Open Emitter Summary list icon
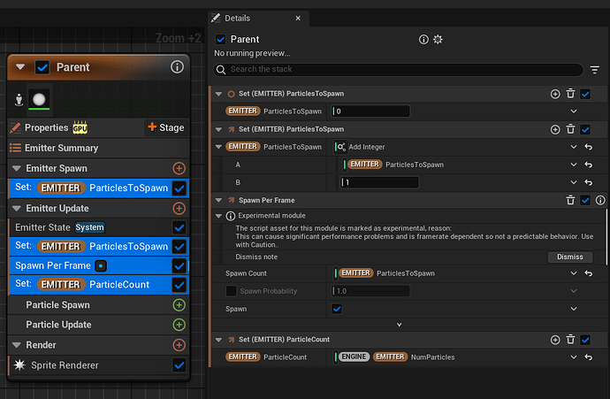This screenshot has width=610, height=399. (15, 148)
